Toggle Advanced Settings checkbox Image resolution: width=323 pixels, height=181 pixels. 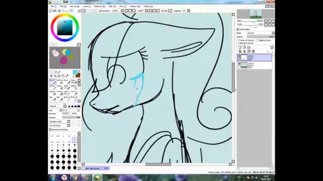(50, 130)
